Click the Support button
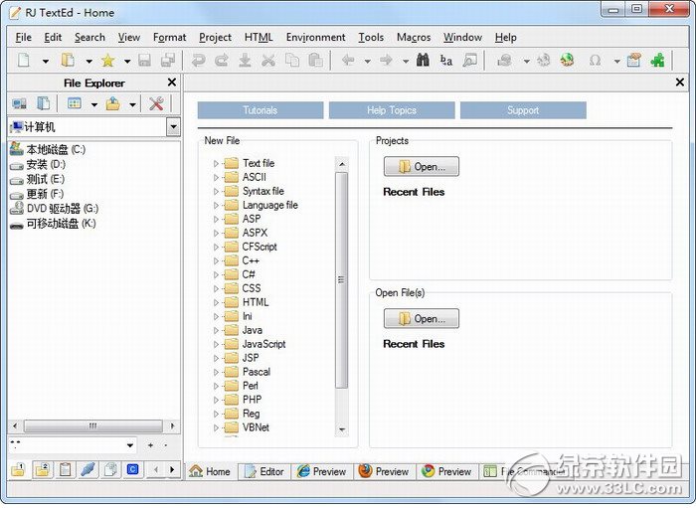Image resolution: width=696 pixels, height=508 pixels. [523, 110]
